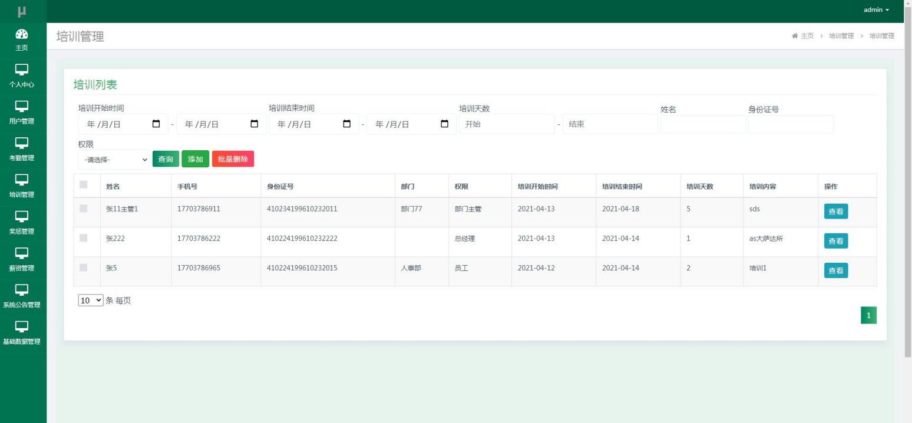Open calendar picker for second 培训开始时间 date
This screenshot has height=423, width=912.
pos(255,124)
